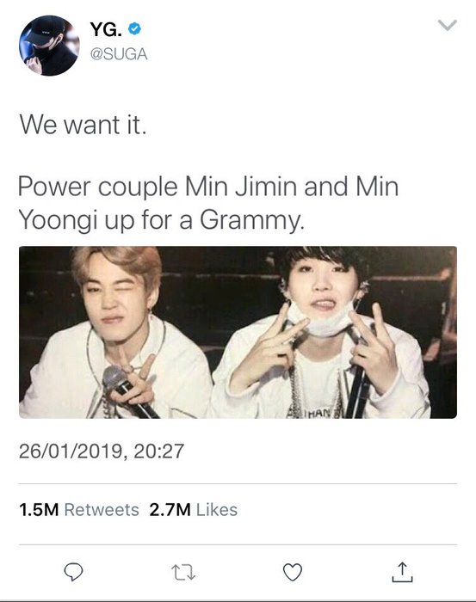476x602 pixels.
Task: Click the 'Power couple' tweet text
Action: pos(97,187)
